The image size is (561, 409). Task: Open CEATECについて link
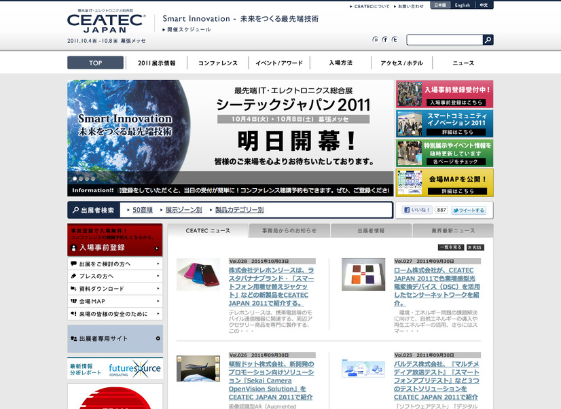[369, 6]
